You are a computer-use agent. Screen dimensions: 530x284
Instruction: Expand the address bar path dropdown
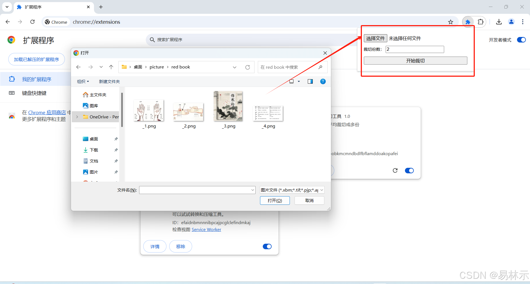(235, 67)
